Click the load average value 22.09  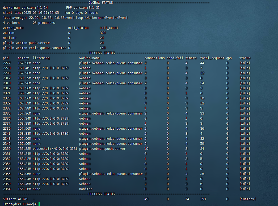tap(33, 18)
